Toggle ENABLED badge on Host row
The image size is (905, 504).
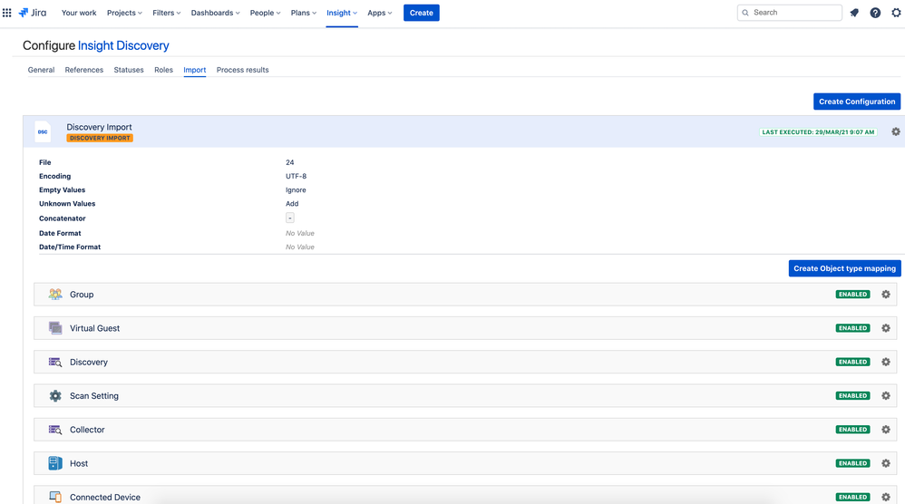click(852, 463)
